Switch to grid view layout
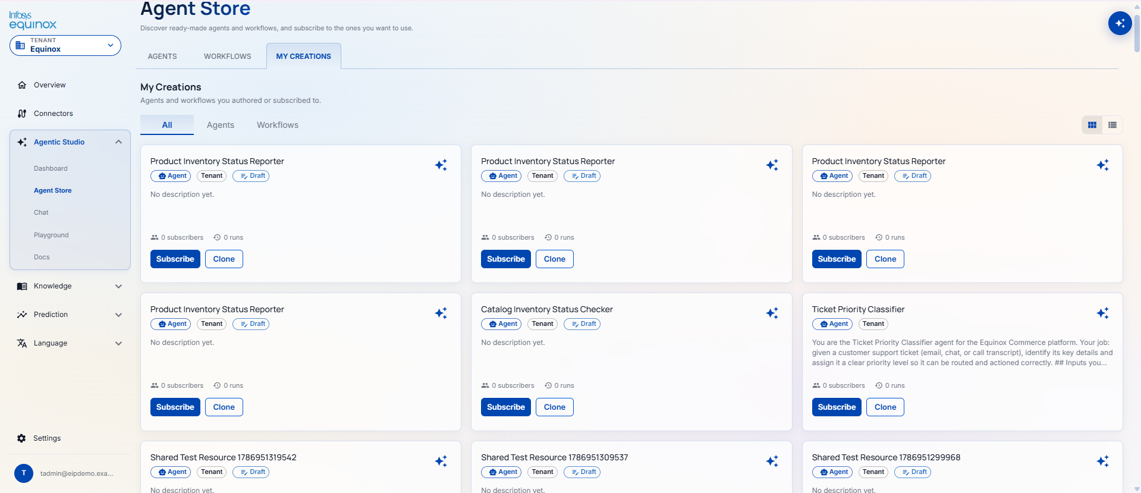Image resolution: width=1141 pixels, height=493 pixels. (1092, 125)
